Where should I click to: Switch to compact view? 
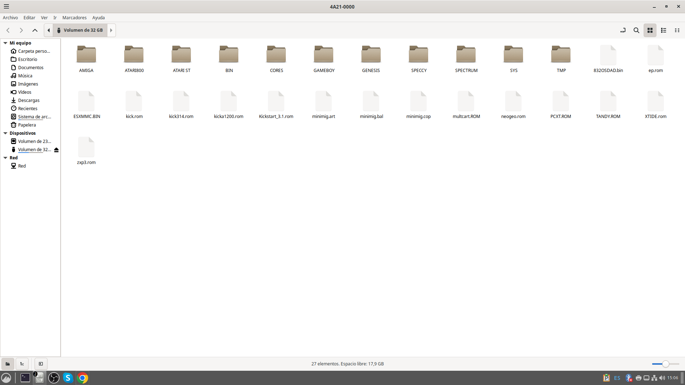677,30
